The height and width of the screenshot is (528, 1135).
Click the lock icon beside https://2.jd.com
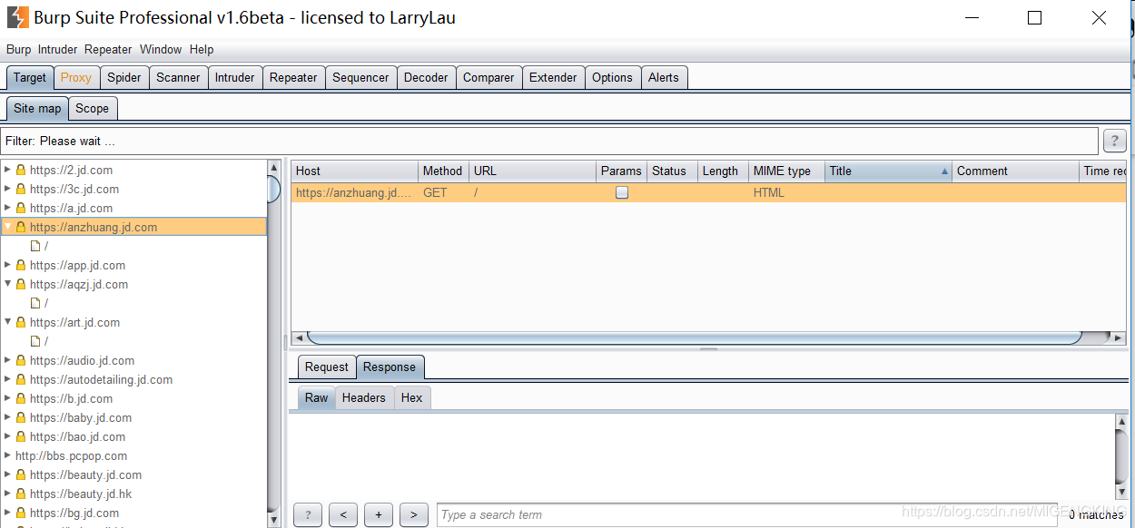click(x=21, y=170)
